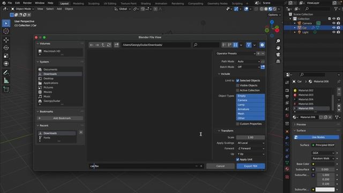Select the Transform tool in left toolbar
Screen dimensions: 343x193
[6, 64]
